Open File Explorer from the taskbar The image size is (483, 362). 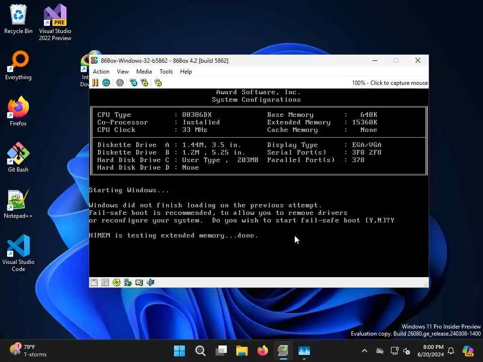pyautogui.click(x=242, y=351)
